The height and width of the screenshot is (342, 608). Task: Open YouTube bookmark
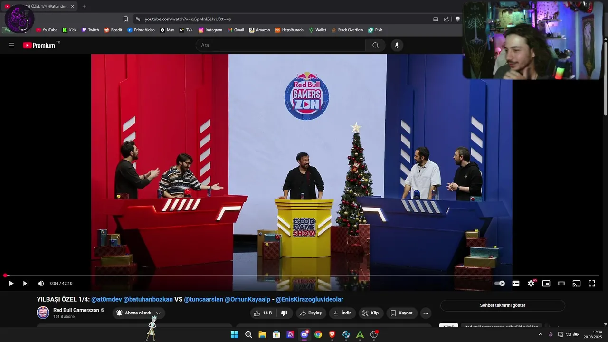pos(47,30)
